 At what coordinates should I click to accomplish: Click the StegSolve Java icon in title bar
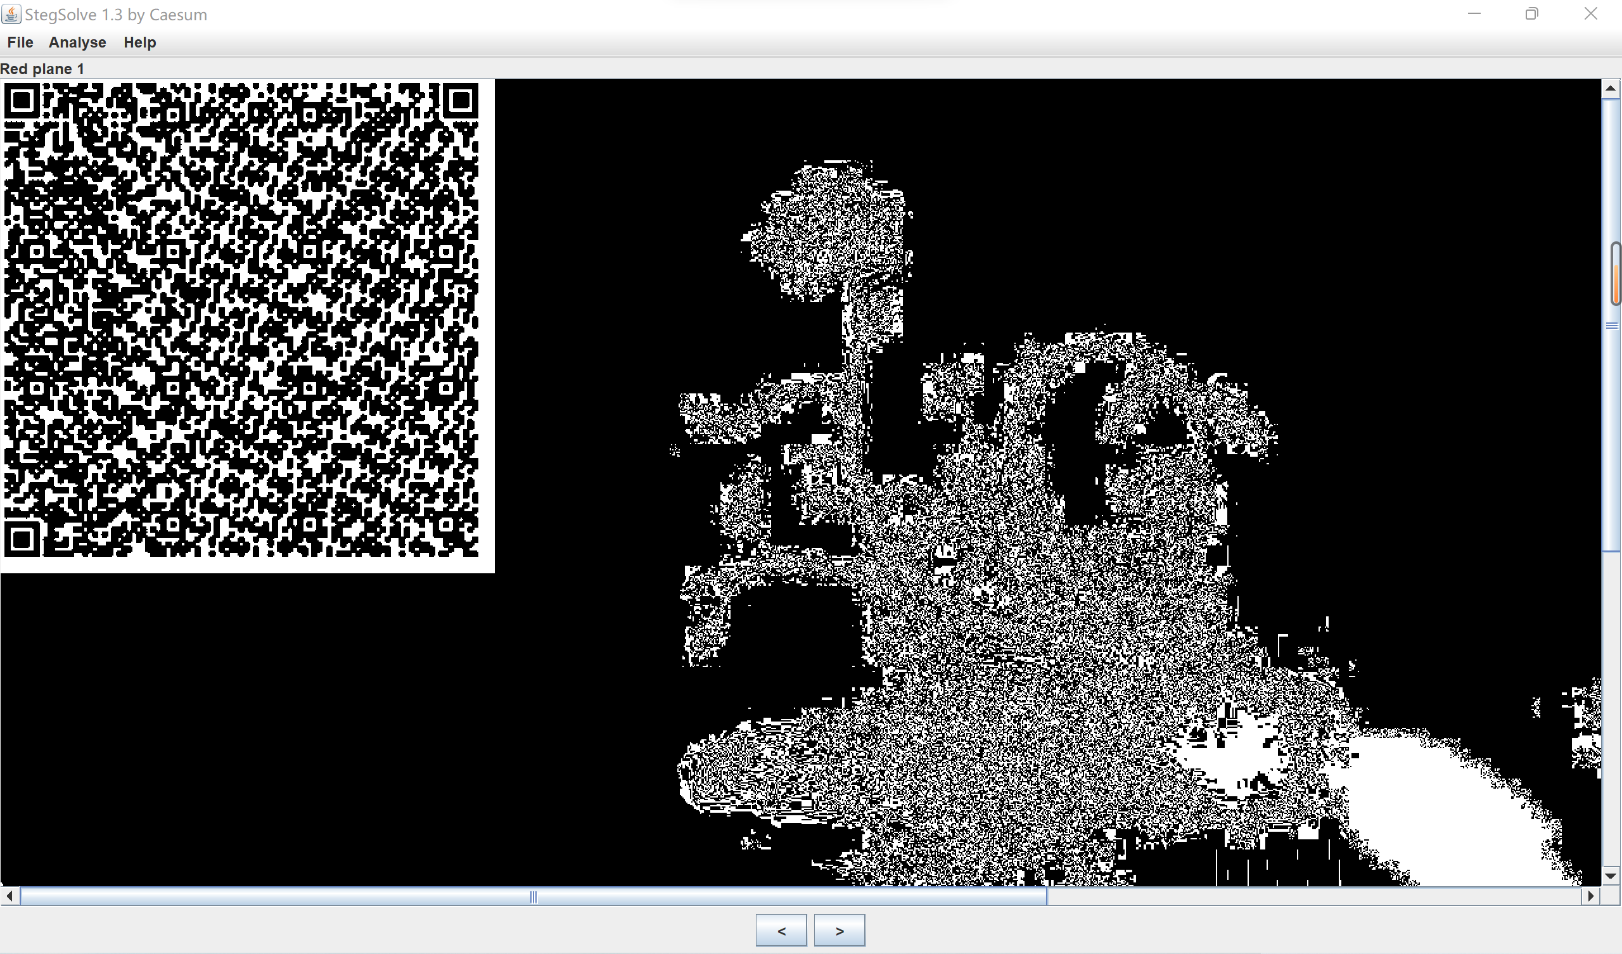[x=11, y=14]
